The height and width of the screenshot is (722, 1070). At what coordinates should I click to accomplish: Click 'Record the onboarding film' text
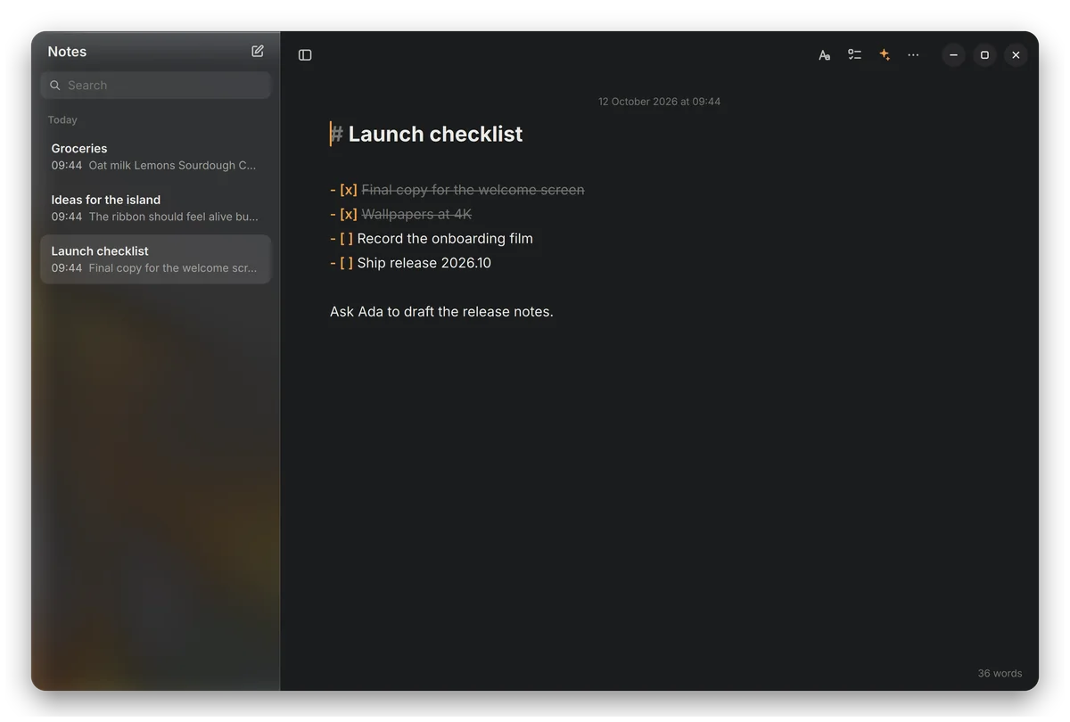(x=445, y=239)
